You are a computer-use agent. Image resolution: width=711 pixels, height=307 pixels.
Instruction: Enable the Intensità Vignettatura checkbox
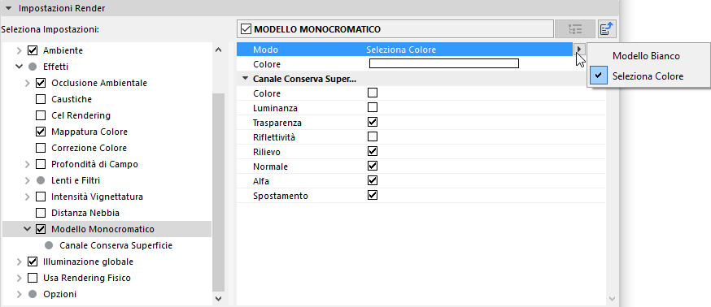[x=41, y=197]
